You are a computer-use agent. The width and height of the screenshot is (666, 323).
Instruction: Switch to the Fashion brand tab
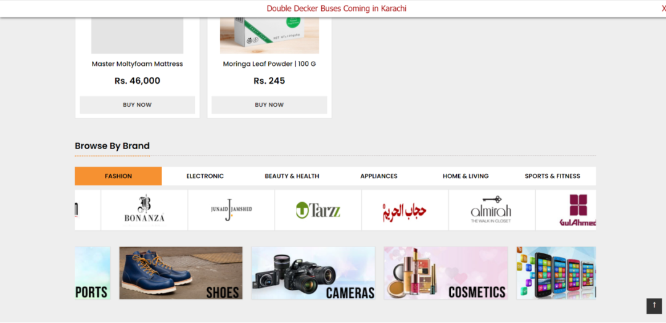[118, 176]
